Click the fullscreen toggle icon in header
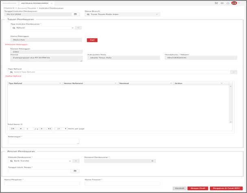Screen dimensions: 247x193 [x=216, y=3]
